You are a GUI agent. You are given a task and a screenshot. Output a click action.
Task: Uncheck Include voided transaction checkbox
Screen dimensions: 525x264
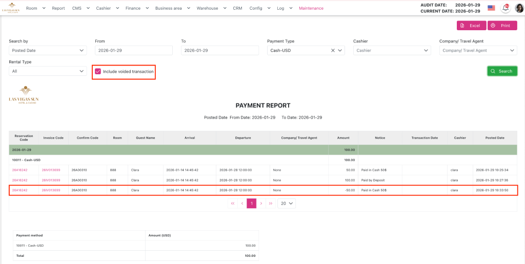click(x=98, y=72)
